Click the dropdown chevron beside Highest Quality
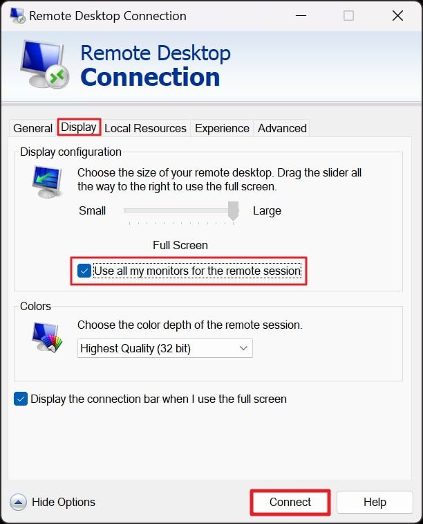 click(x=243, y=348)
